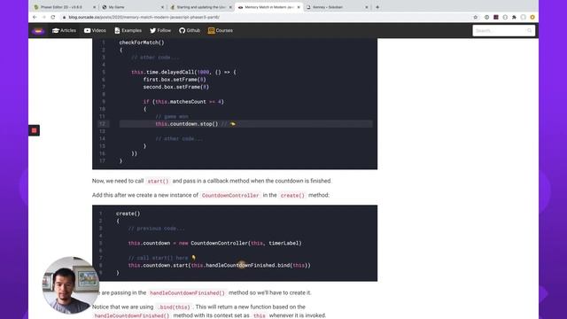
Task: Click the Ourcade site logo
Action: click(38, 31)
